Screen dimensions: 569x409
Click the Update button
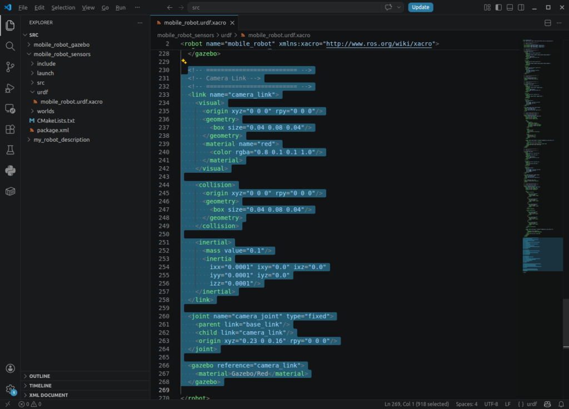point(420,7)
